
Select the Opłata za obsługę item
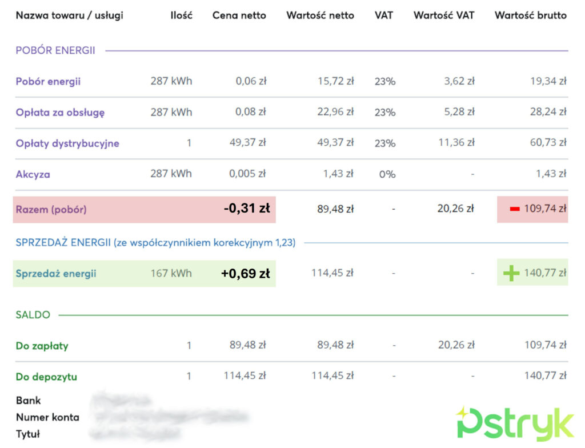60,113
